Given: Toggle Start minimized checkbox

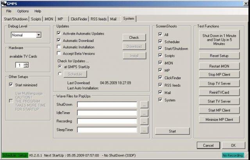Looking at the screenshot, I should 11,85.
